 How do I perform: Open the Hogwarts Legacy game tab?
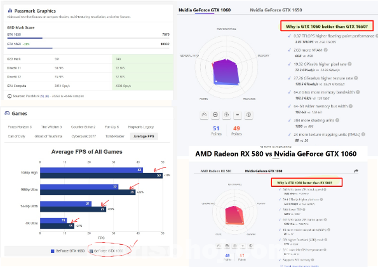(141, 127)
